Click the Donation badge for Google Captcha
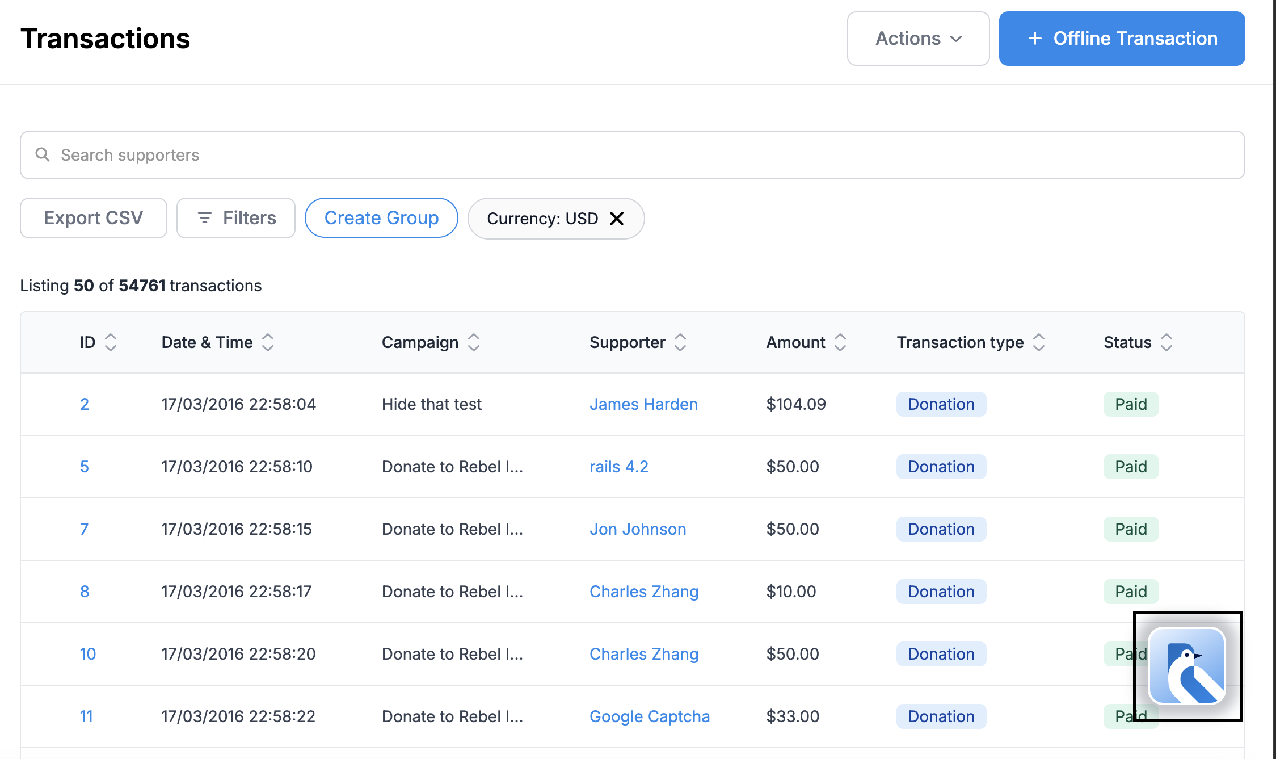This screenshot has width=1276, height=759. click(941, 716)
